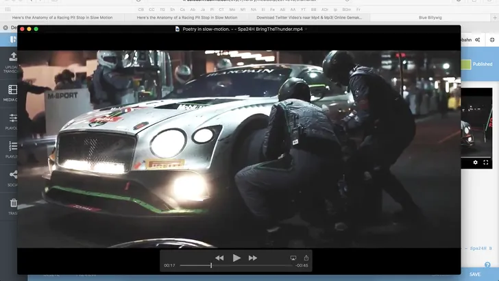
Task: Click the playback progress slider
Action: click(236, 266)
